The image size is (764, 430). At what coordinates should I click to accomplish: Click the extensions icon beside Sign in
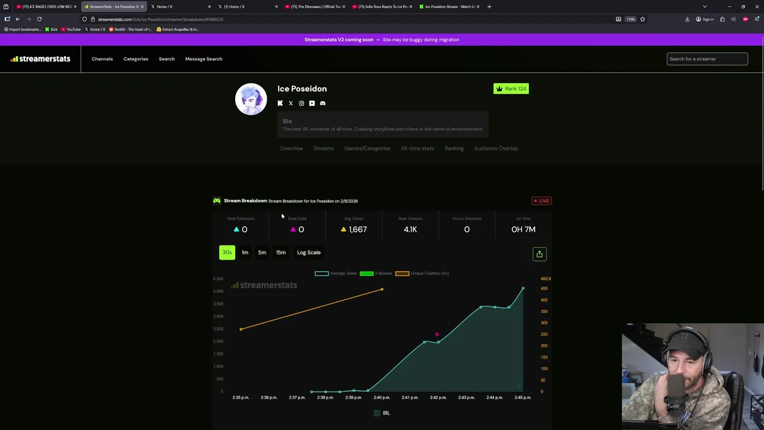[x=722, y=19]
